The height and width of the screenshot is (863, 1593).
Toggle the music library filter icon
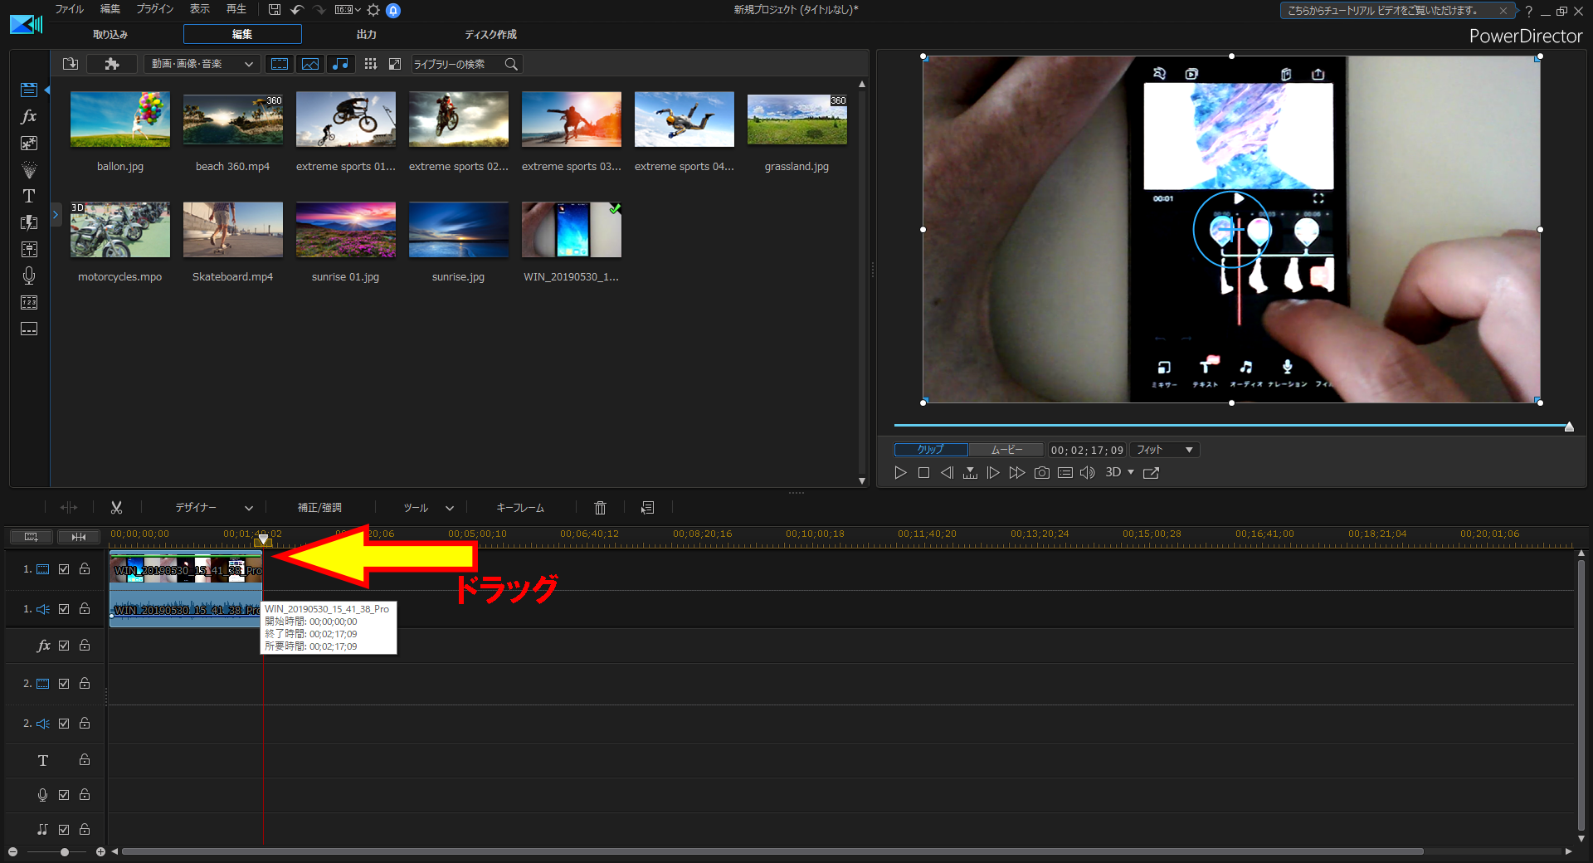click(x=340, y=64)
